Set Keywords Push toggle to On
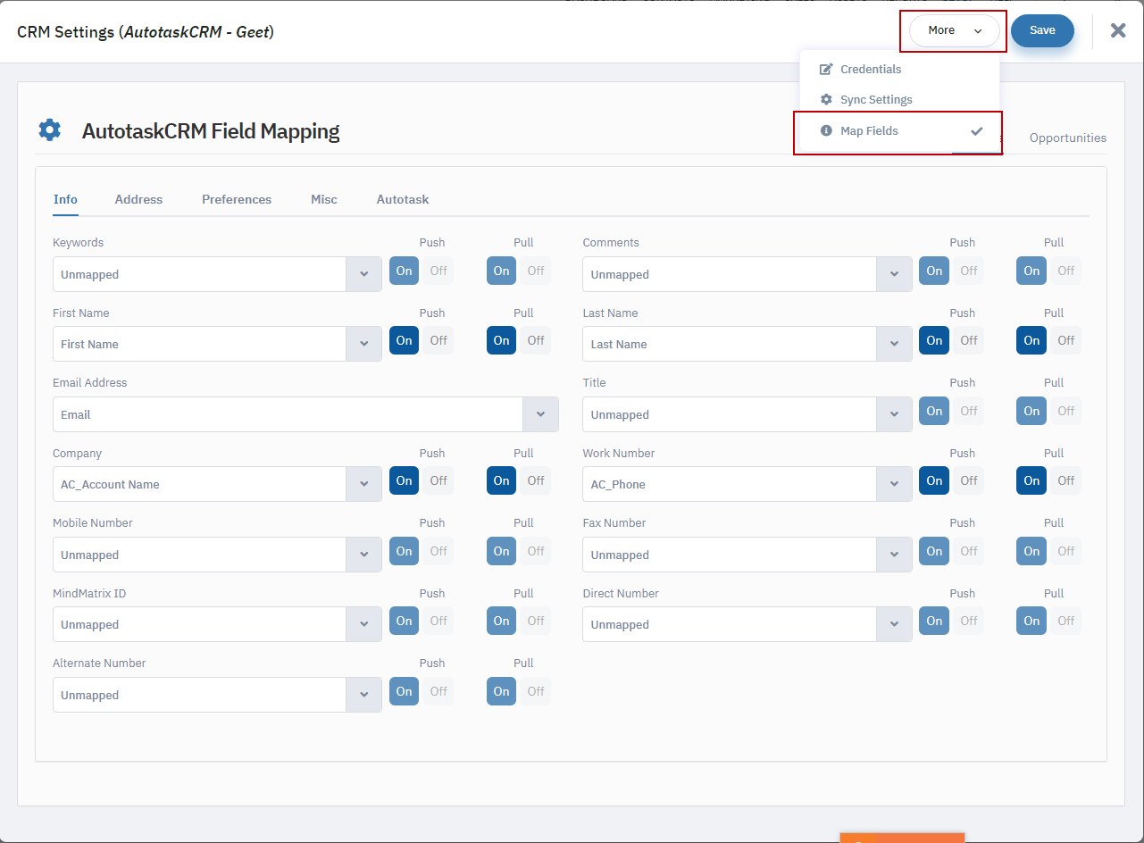Screen dimensions: 1144x843 point(404,271)
